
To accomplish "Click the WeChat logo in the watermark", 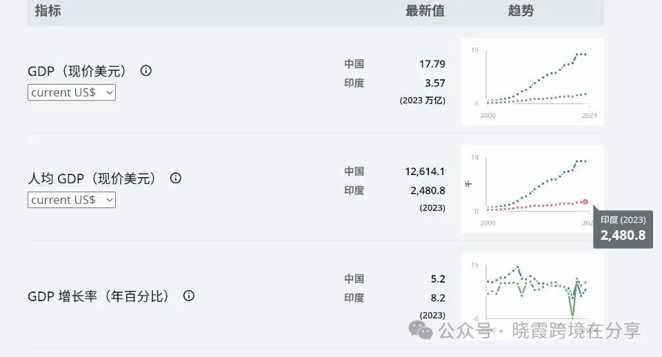I will tap(421, 329).
